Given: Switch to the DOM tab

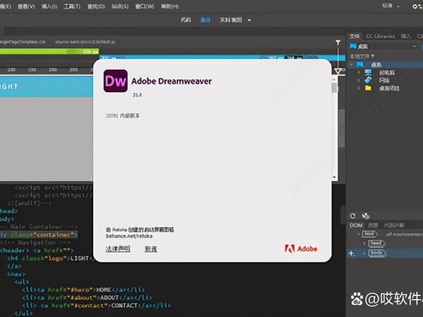Looking at the screenshot, I should 356,225.
